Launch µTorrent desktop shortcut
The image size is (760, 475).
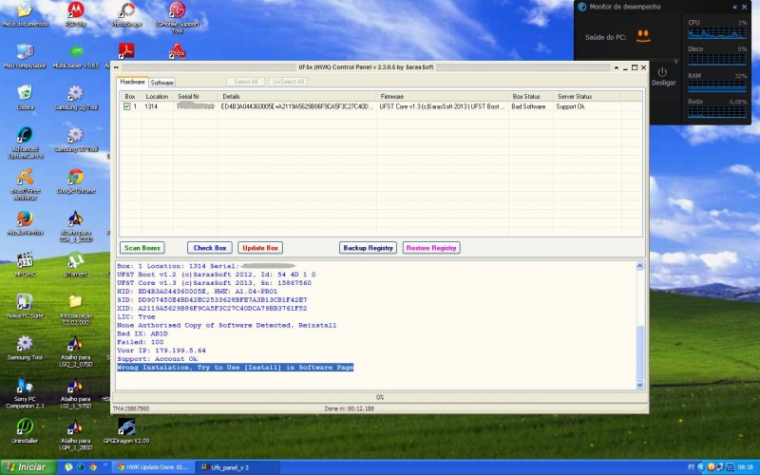[76, 264]
